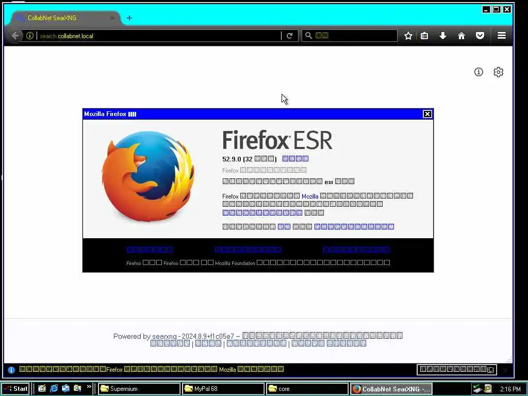Click the magnifier quick launch icon
This screenshot has height=396, width=528.
click(x=77, y=389)
